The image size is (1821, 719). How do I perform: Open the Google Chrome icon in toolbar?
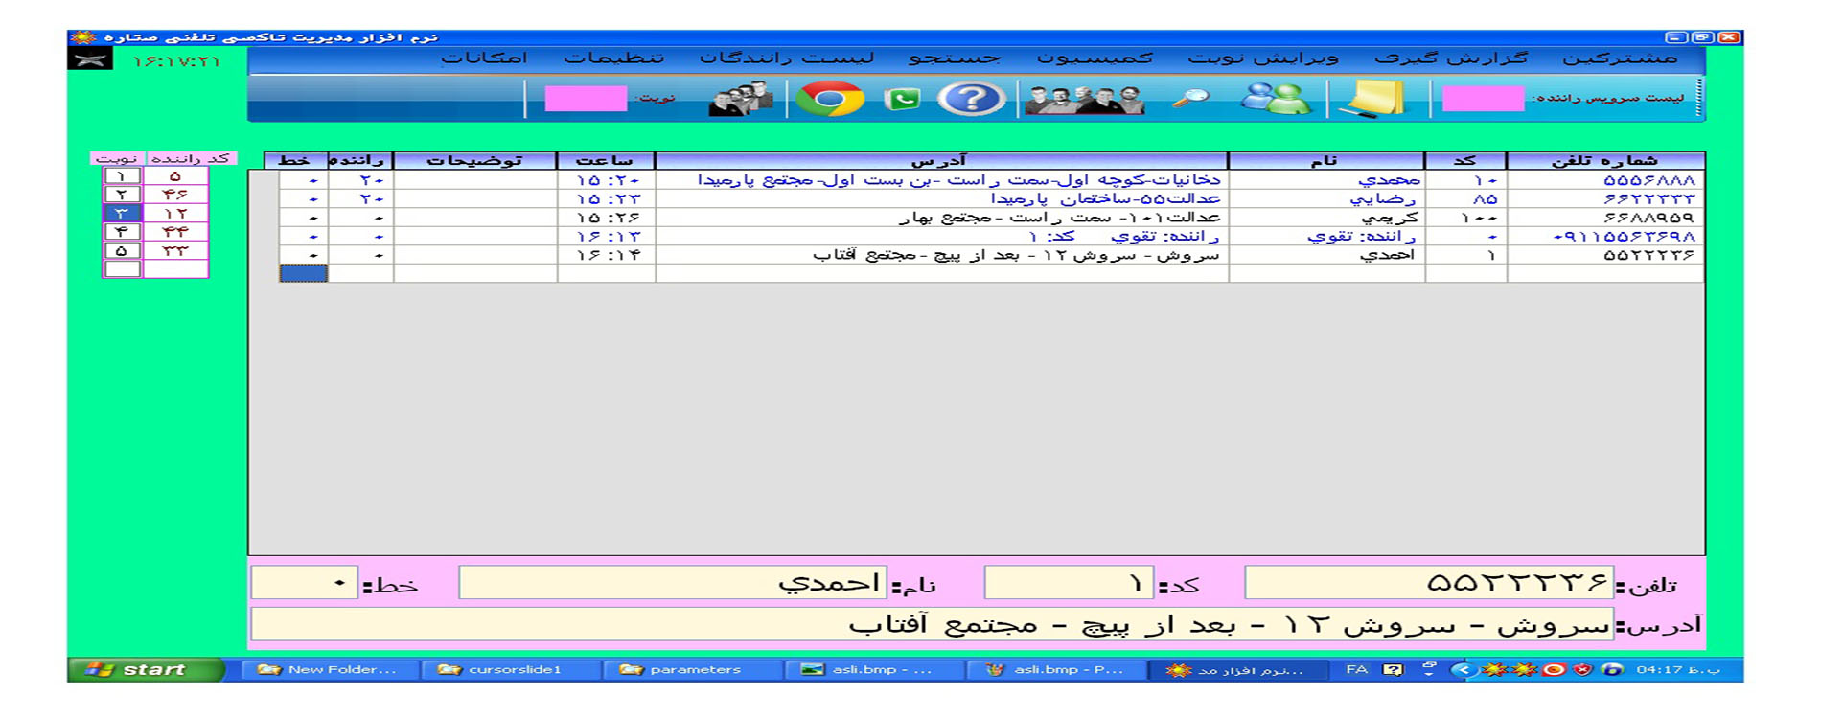(x=830, y=99)
